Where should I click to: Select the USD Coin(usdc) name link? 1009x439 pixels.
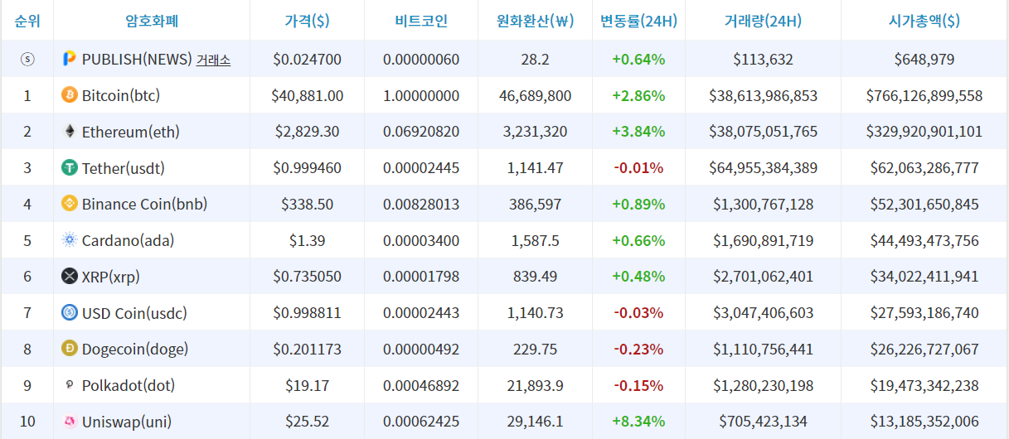point(134,313)
